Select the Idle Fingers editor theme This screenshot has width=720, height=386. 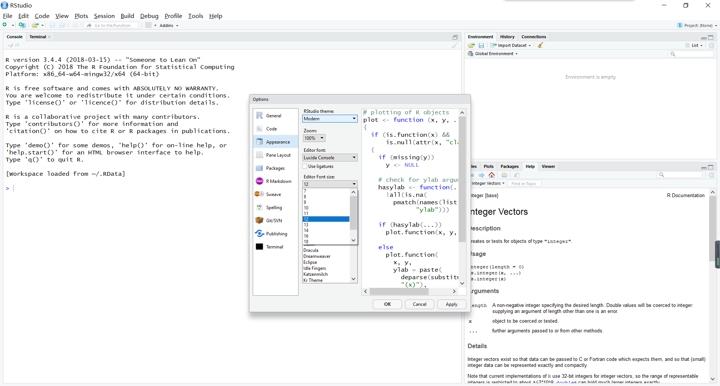(326, 268)
